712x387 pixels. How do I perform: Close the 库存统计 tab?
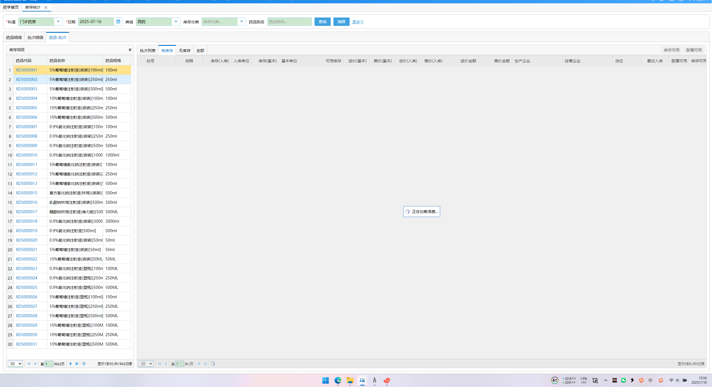click(x=46, y=8)
